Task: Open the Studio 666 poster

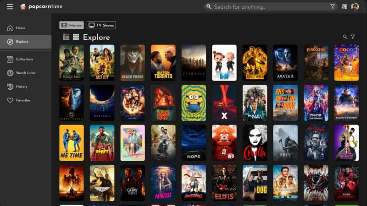Action: point(163,103)
